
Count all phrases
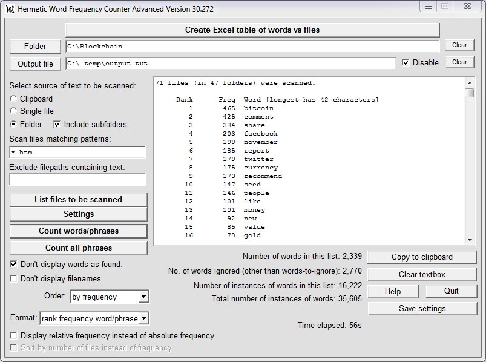coord(77,247)
